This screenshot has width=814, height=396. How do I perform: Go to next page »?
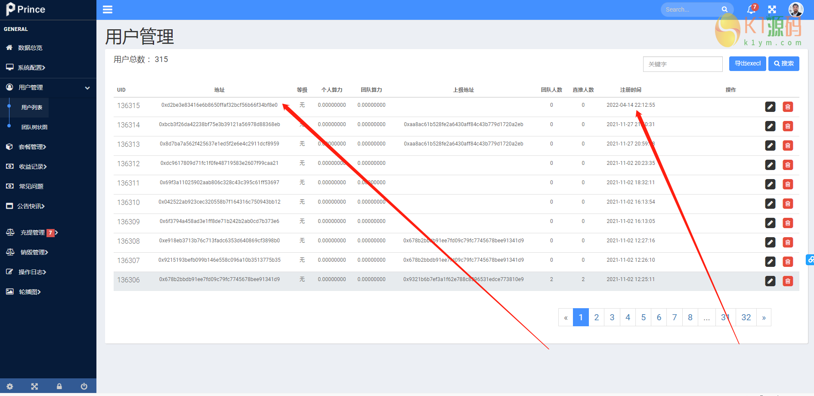point(764,317)
